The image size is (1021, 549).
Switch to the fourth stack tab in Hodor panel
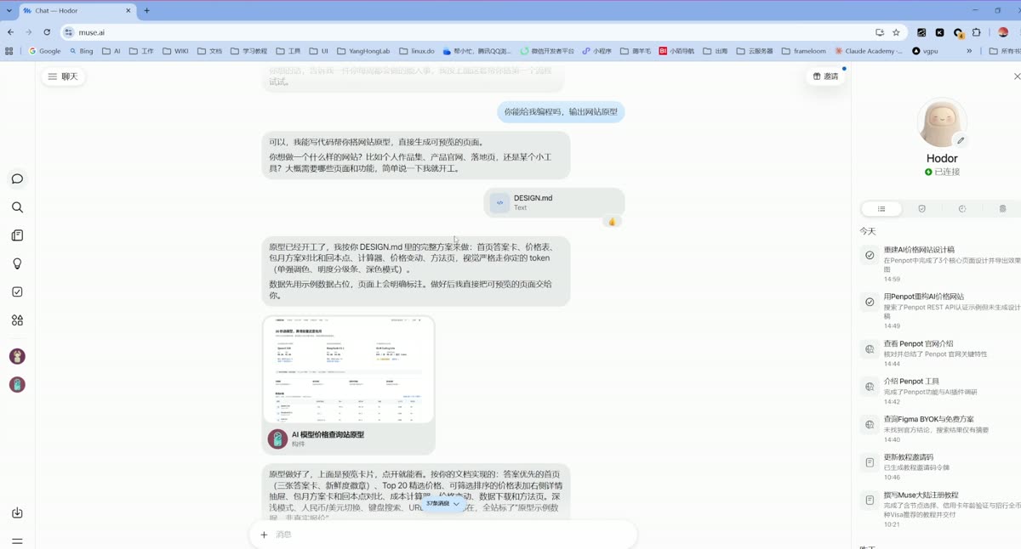(1002, 208)
